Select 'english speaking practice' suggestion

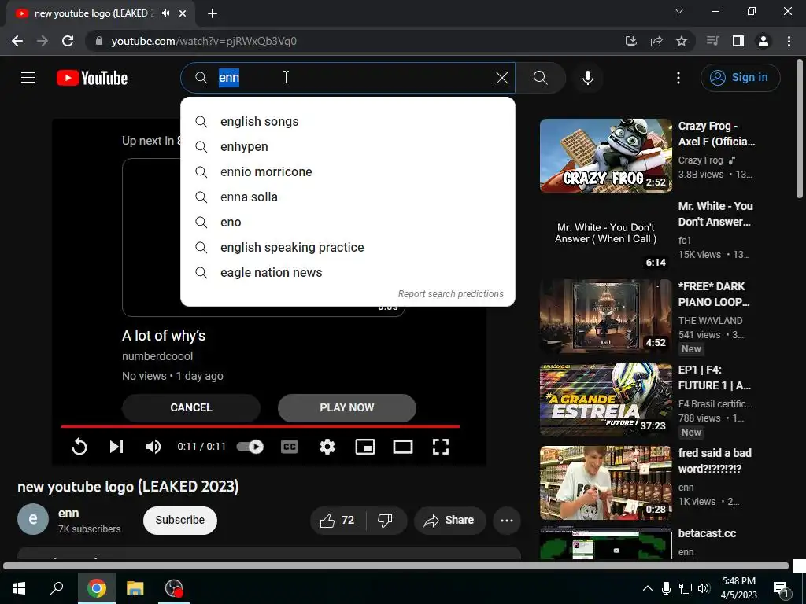click(x=347, y=248)
